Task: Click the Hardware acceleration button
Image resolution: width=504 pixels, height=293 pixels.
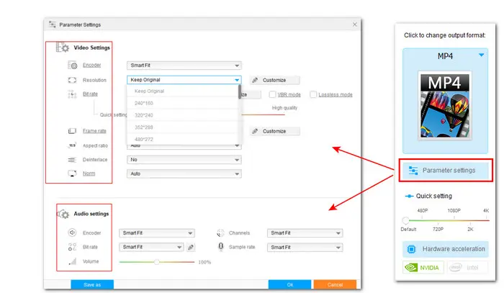Action: tap(446, 249)
